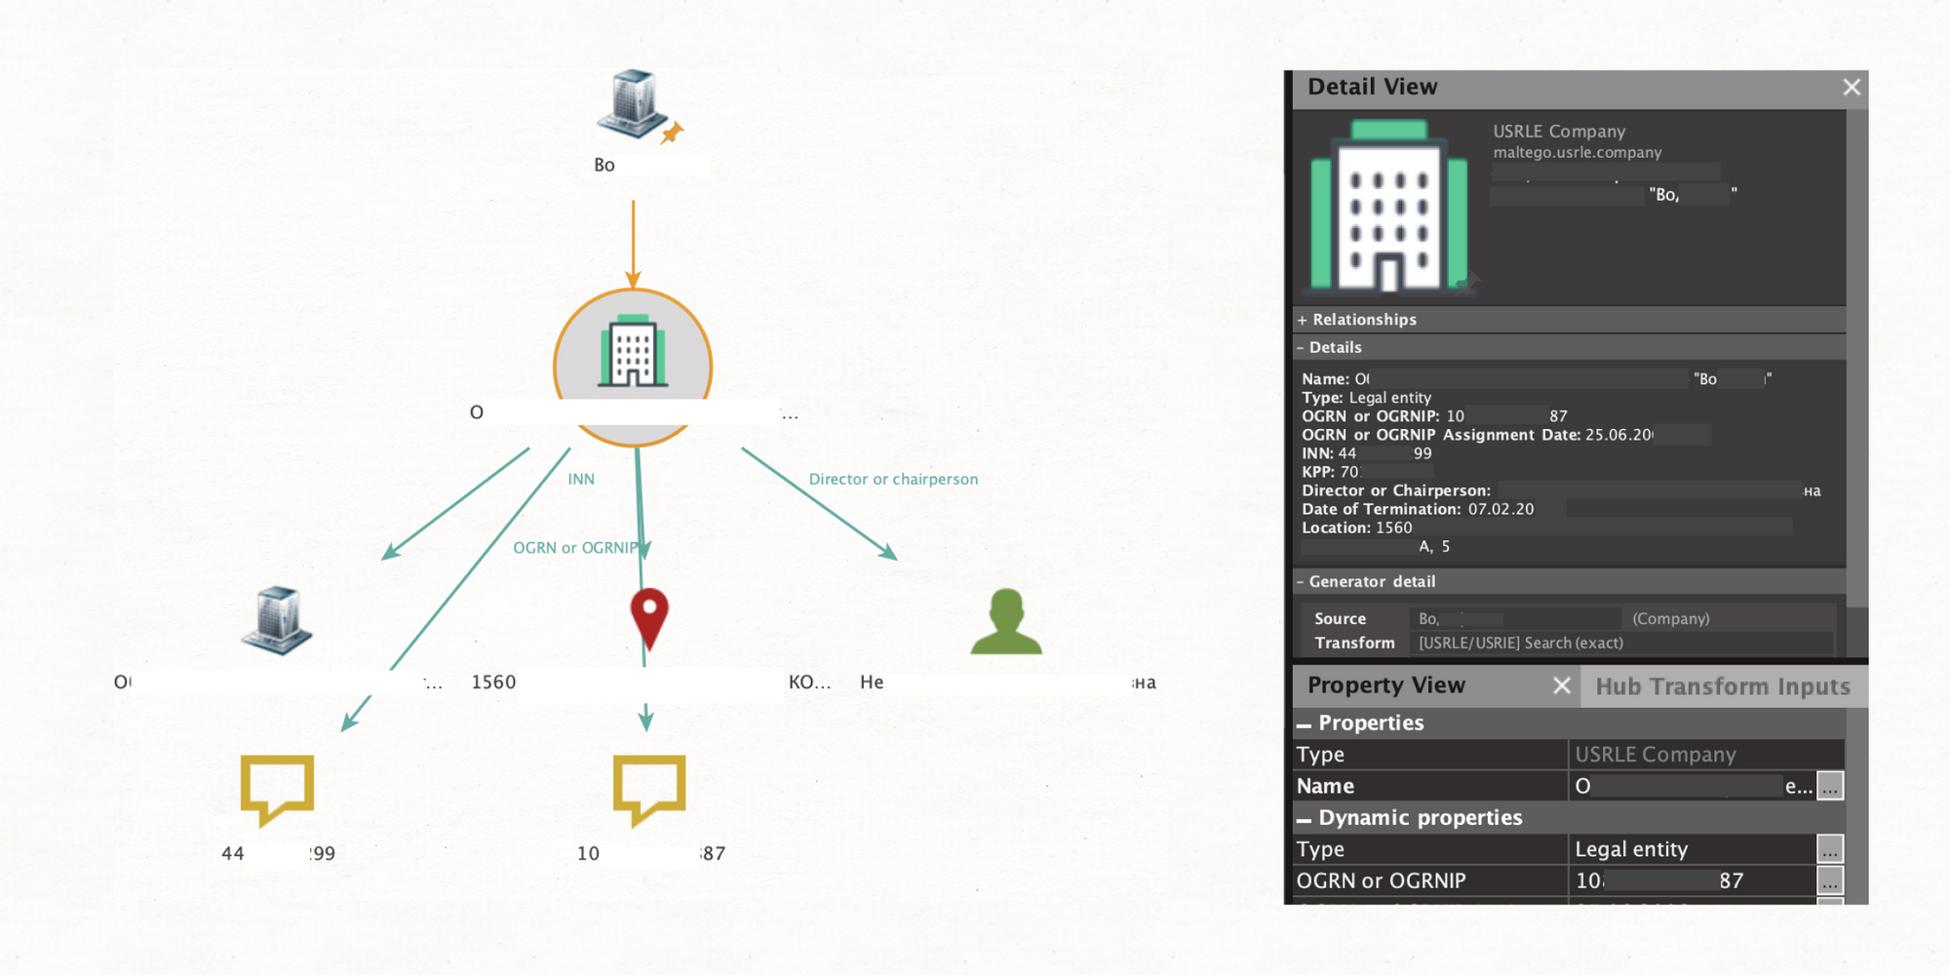
Task: Click the 'He' person node label
Action: click(872, 682)
